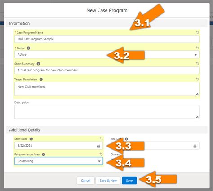
Task: Click undo icon beside Status field
Action: 197,48
